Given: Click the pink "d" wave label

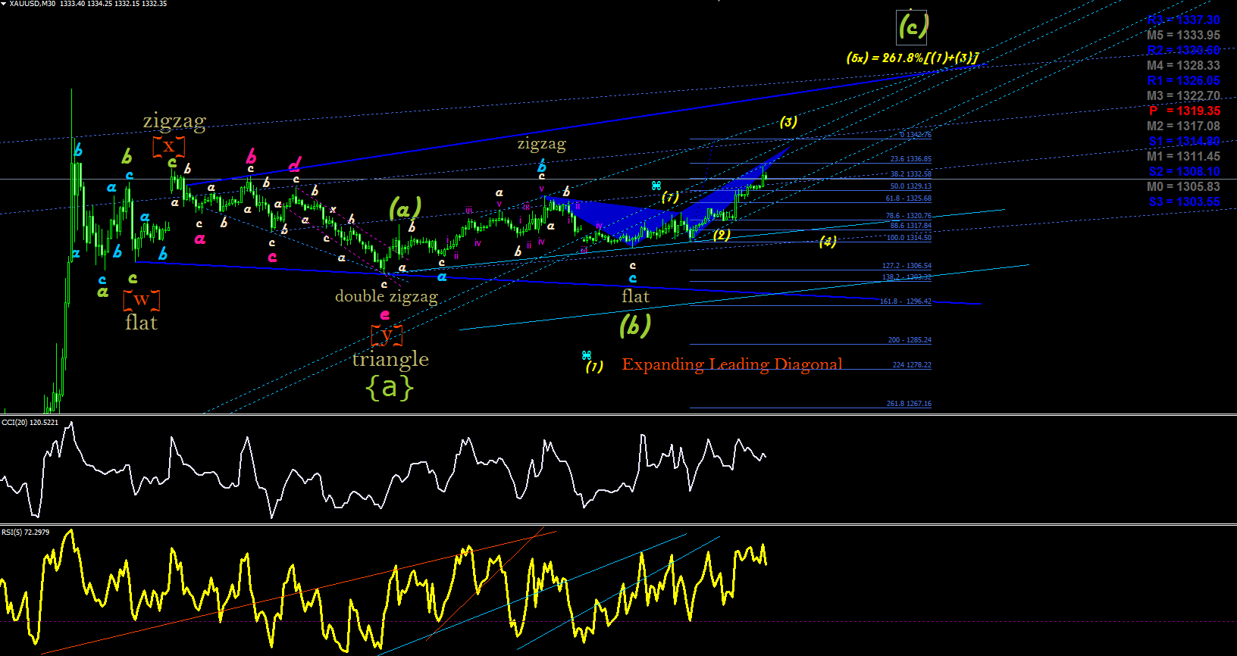Looking at the screenshot, I should [x=294, y=164].
